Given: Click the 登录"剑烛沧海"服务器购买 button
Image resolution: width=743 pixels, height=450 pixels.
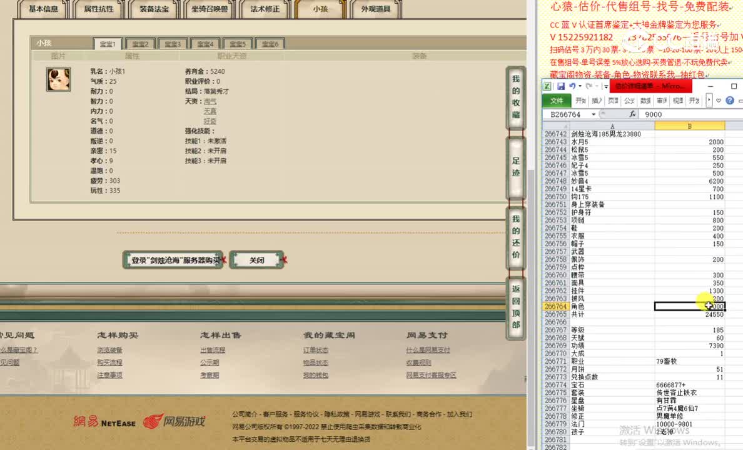Looking at the screenshot, I should [x=173, y=260].
